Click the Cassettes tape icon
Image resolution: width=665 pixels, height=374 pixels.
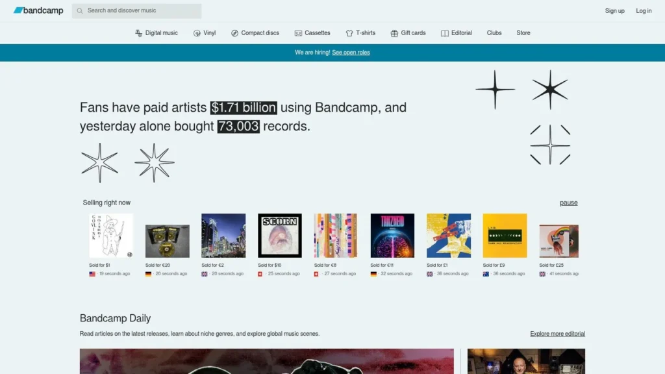298,33
